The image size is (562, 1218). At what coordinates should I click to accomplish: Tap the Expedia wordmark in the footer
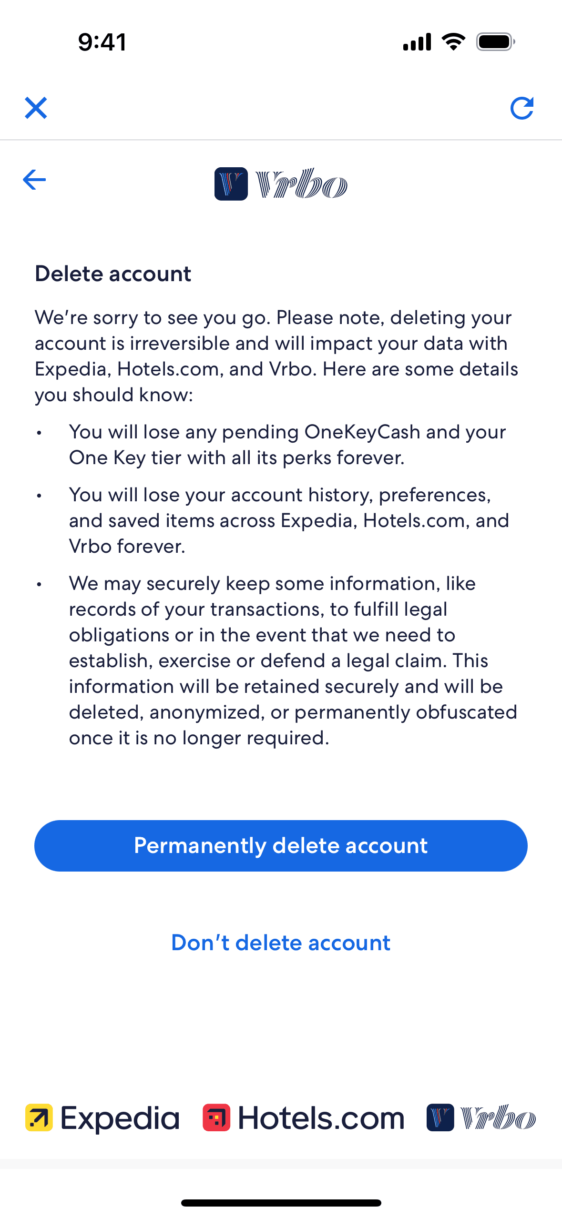tap(120, 1118)
